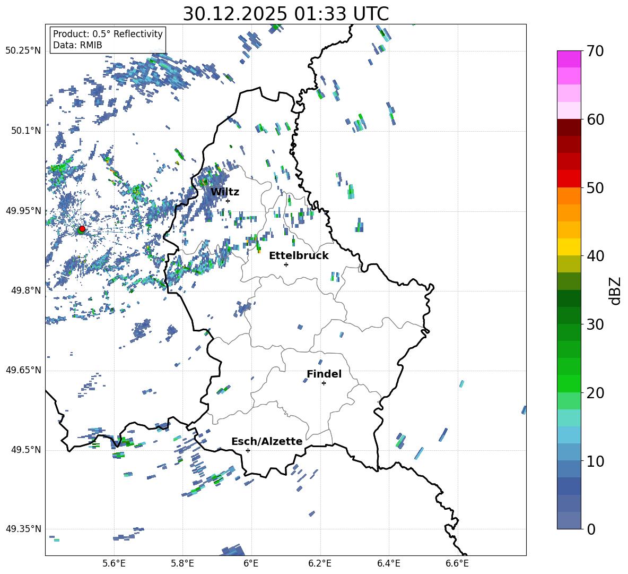The image size is (628, 574).
Task: Click the Findel city label
Action: (324, 374)
